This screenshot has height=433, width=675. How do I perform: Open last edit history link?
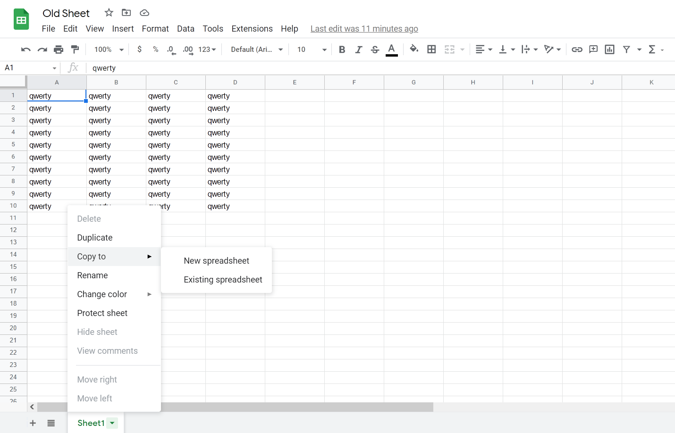pos(364,29)
